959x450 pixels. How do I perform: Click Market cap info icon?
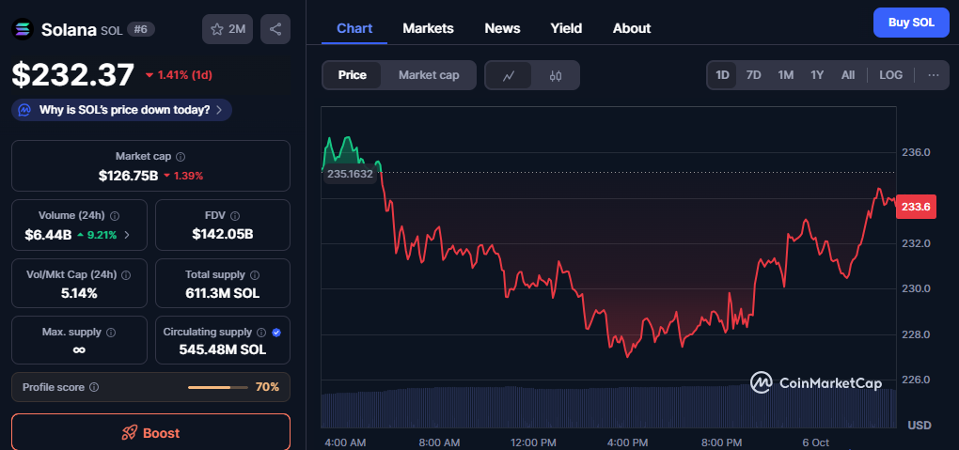click(181, 157)
